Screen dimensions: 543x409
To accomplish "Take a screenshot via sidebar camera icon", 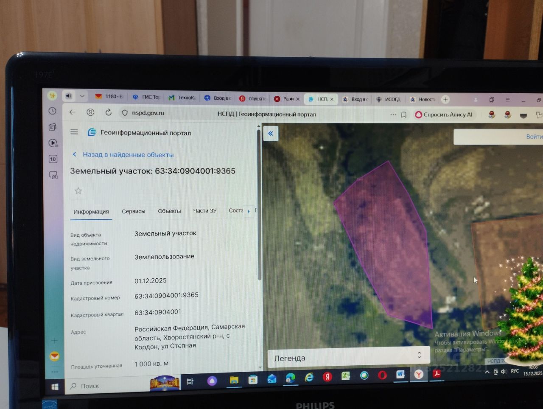I will pos(53,175).
